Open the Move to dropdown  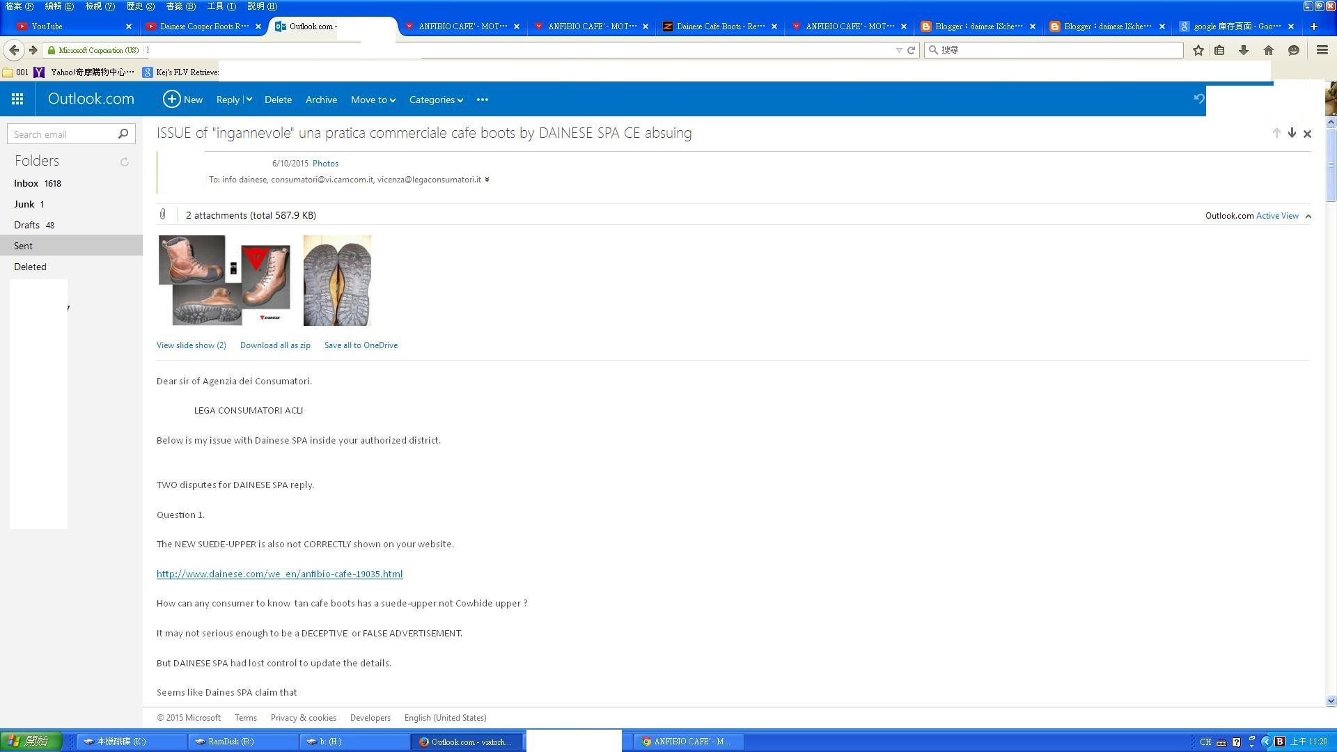(373, 100)
